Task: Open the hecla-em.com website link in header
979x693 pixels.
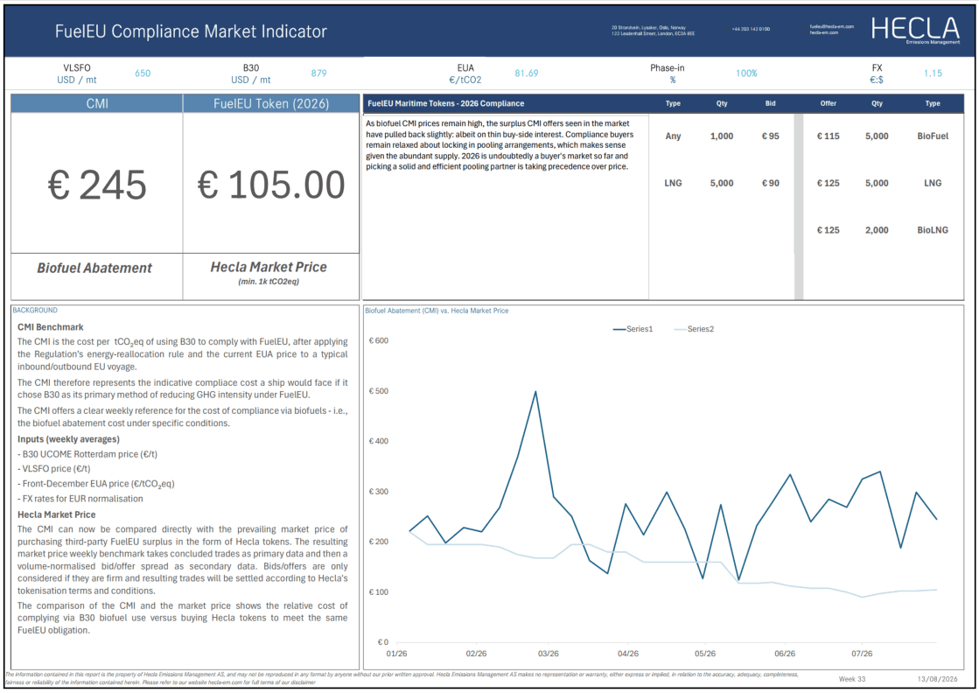Action: tap(823, 32)
